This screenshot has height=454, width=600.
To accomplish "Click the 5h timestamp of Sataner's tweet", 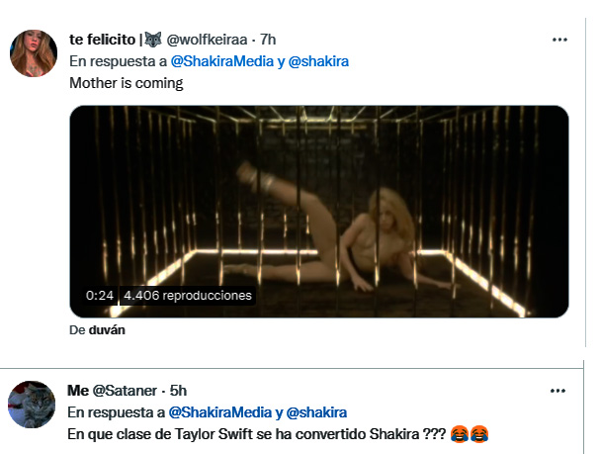I will [178, 391].
